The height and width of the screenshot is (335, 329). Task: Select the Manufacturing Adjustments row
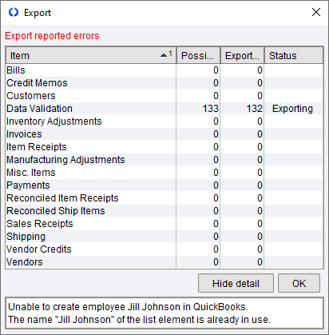(x=164, y=160)
